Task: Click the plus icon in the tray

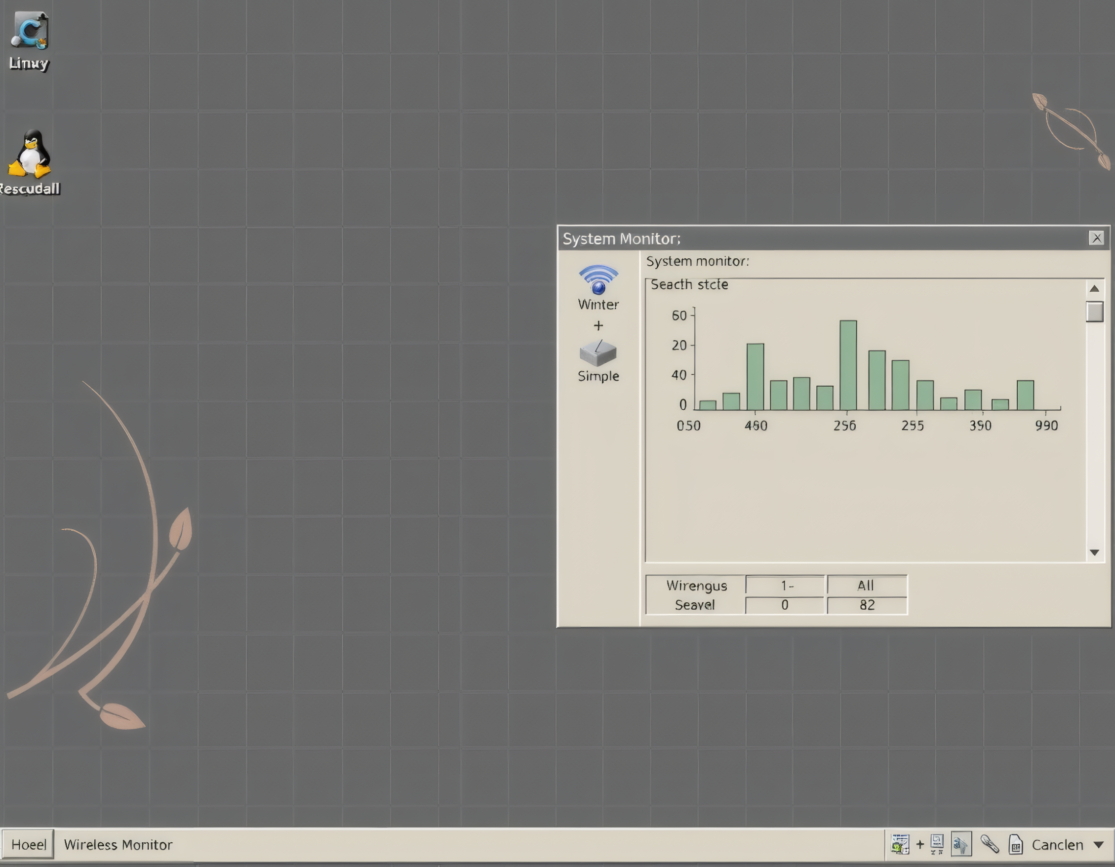Action: click(x=920, y=844)
